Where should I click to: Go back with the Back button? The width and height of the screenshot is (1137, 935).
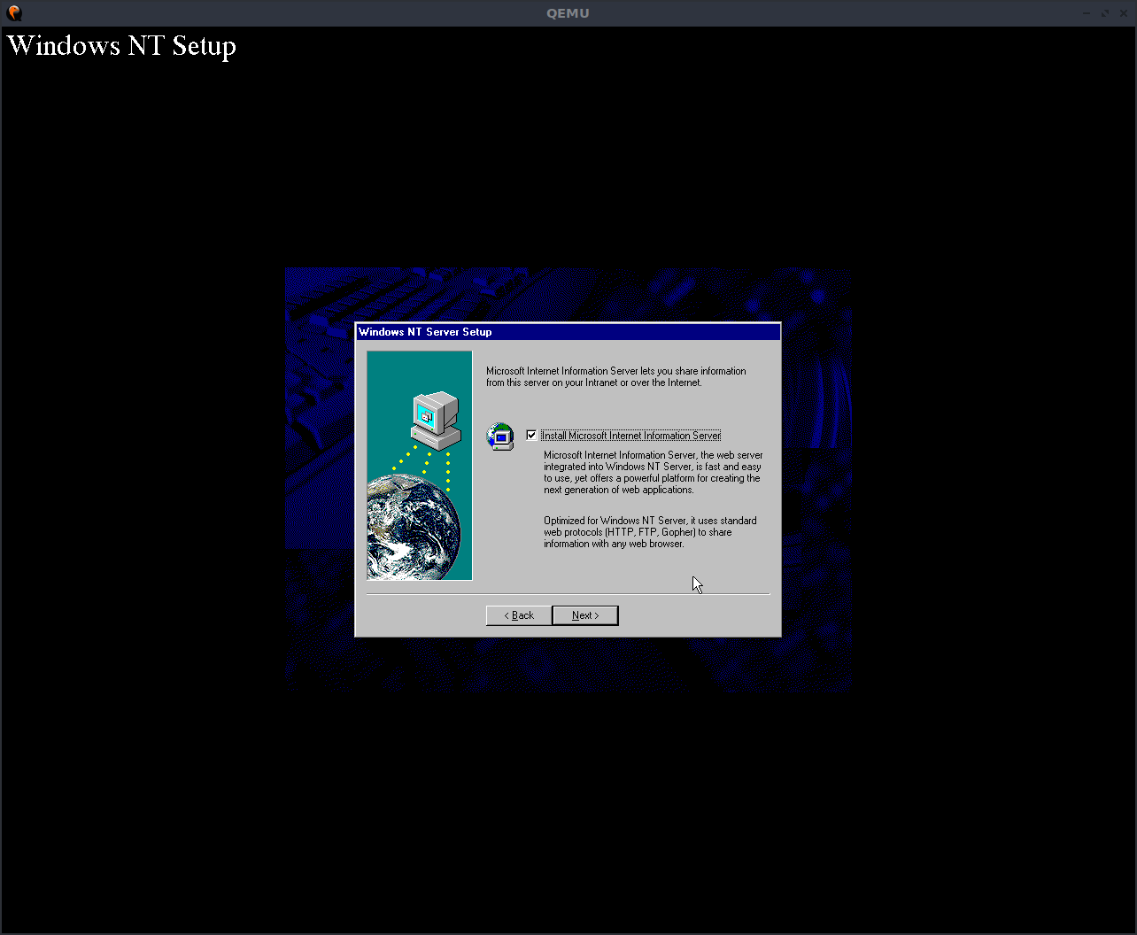[x=519, y=615]
